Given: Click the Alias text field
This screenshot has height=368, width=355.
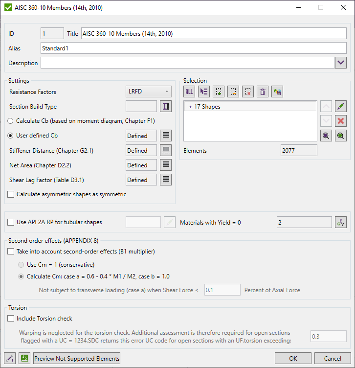Looking at the screenshot, I should (193, 48).
